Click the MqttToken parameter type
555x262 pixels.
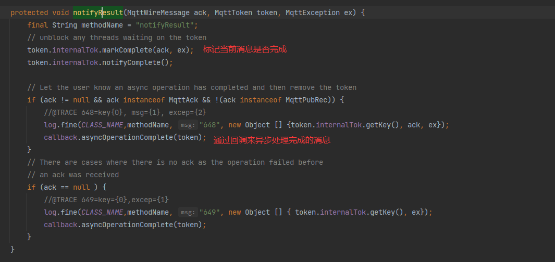pos(233,12)
